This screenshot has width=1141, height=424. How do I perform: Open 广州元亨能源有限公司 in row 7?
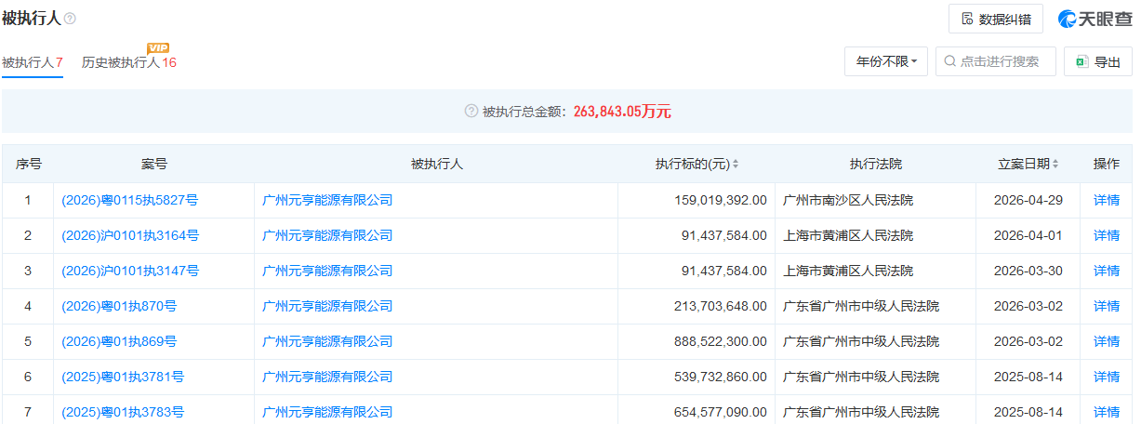(327, 412)
